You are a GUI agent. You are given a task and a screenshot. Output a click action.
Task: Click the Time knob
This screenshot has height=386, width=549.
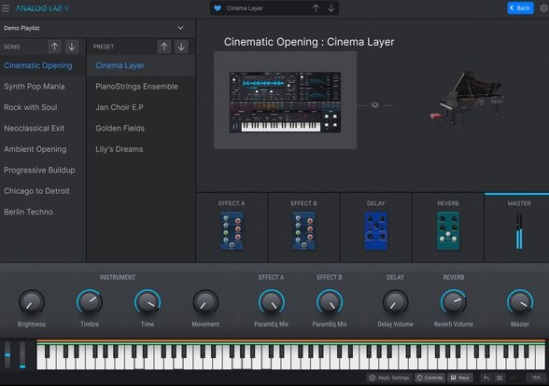(148, 302)
